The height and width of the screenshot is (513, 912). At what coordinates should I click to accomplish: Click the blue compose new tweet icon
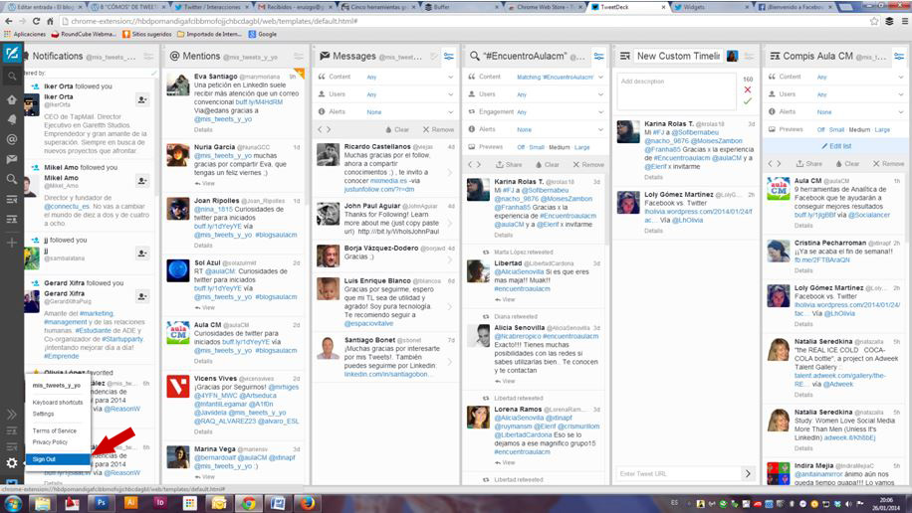point(11,54)
